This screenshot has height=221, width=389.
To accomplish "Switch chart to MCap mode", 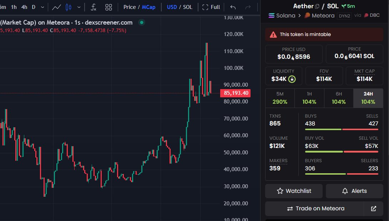I will [x=148, y=7].
